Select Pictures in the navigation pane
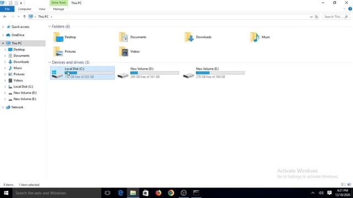The width and height of the screenshot is (353, 198). click(19, 74)
